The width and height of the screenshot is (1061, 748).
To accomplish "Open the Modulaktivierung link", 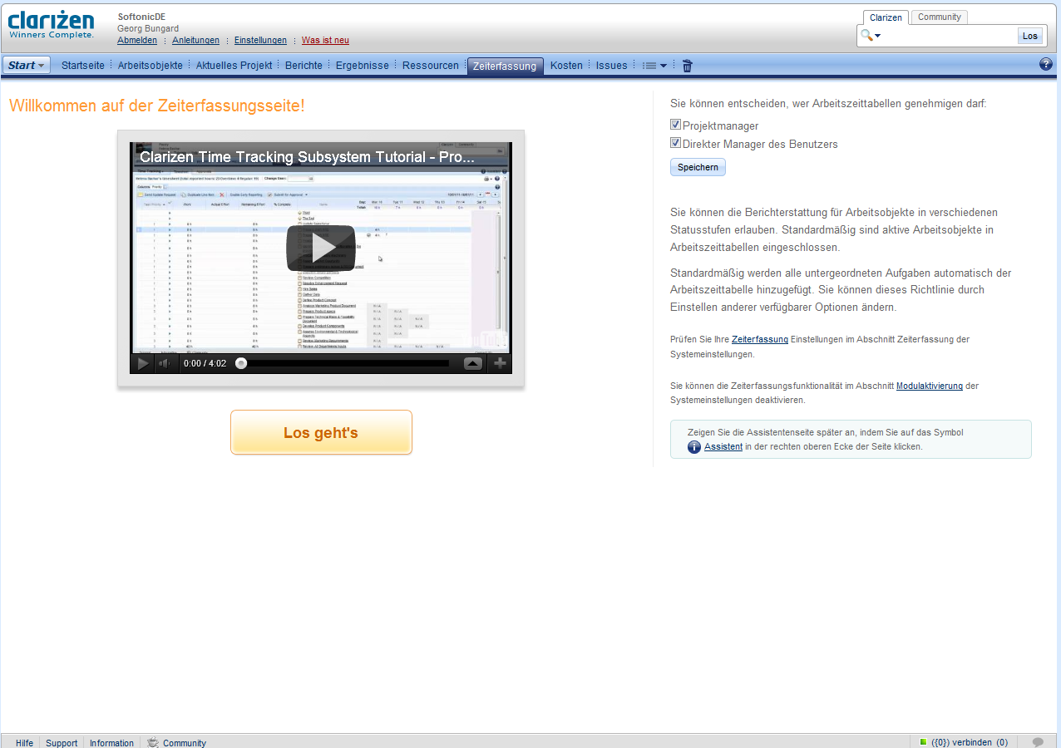I will pyautogui.click(x=930, y=386).
